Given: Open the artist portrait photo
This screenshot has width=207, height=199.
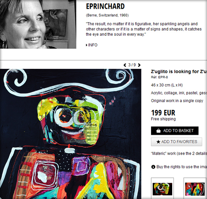Looking at the screenshot, I should click(x=38, y=24).
